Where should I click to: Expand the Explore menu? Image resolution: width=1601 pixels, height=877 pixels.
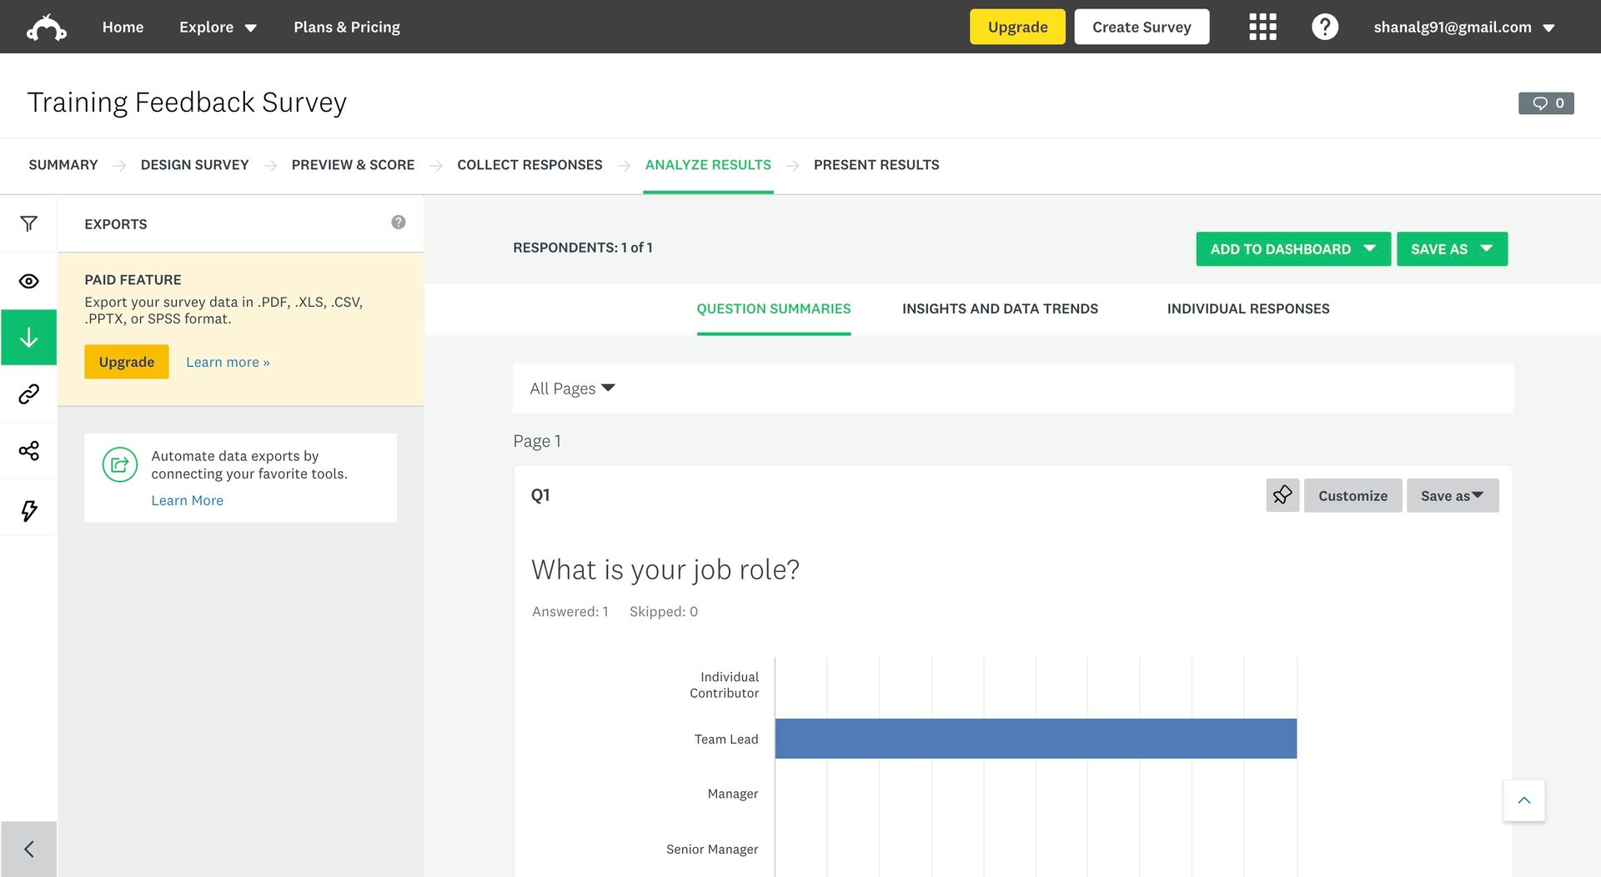pyautogui.click(x=218, y=27)
